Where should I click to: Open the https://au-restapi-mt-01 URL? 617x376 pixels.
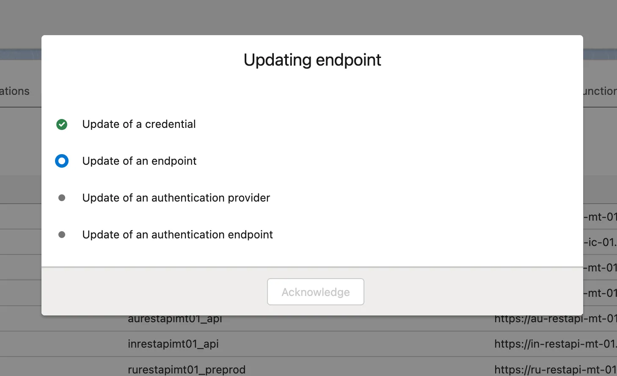coord(555,320)
